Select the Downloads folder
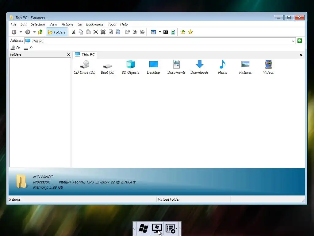 click(x=199, y=67)
